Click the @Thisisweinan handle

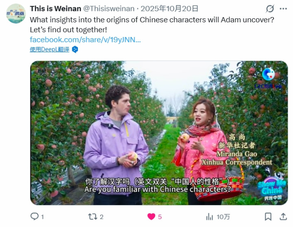click(109, 9)
